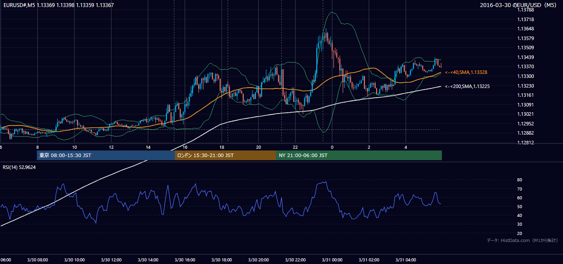Click the bottom date label 3/30 16:00

tap(185, 260)
